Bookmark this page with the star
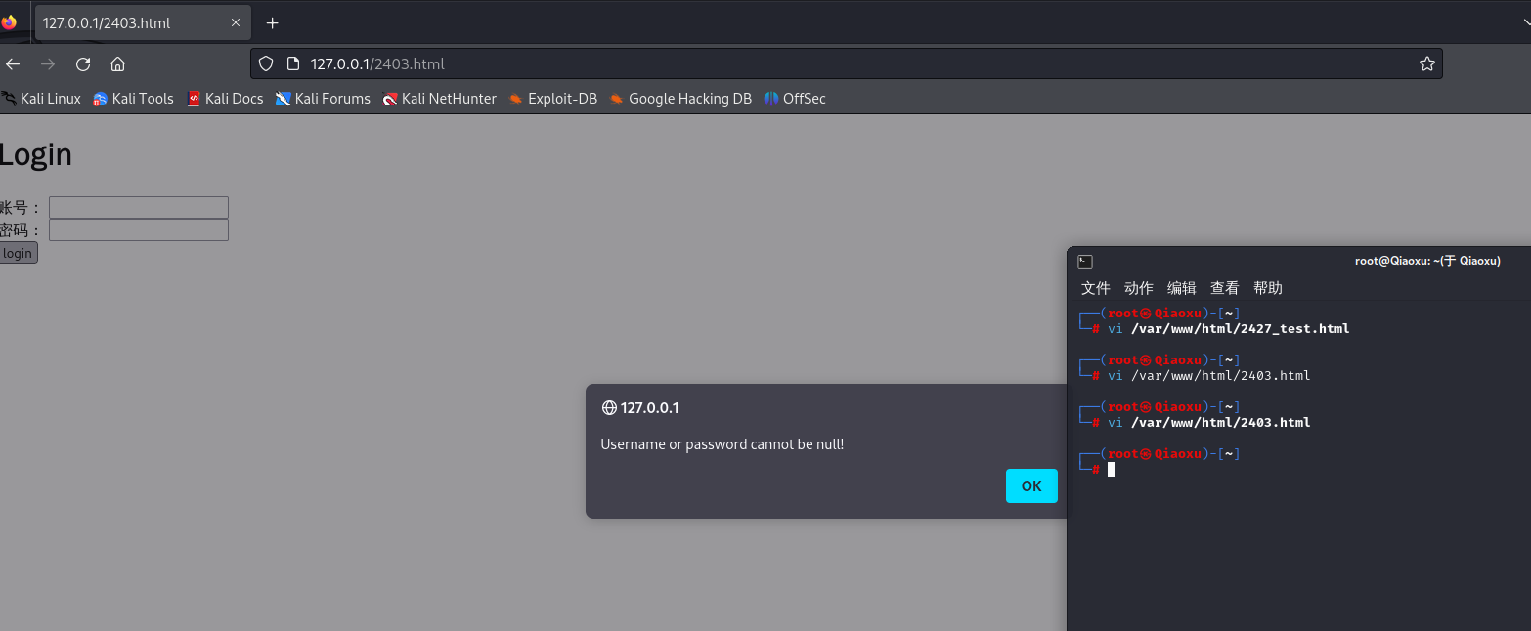1531x631 pixels. coord(1427,63)
